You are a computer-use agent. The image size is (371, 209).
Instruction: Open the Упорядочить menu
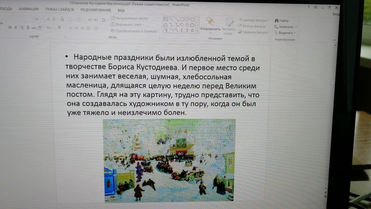point(210,25)
